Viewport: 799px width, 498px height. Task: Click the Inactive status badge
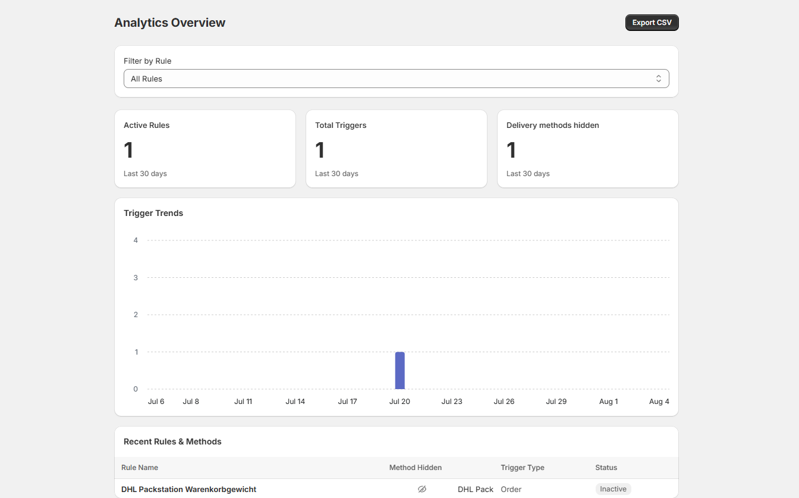pos(613,489)
